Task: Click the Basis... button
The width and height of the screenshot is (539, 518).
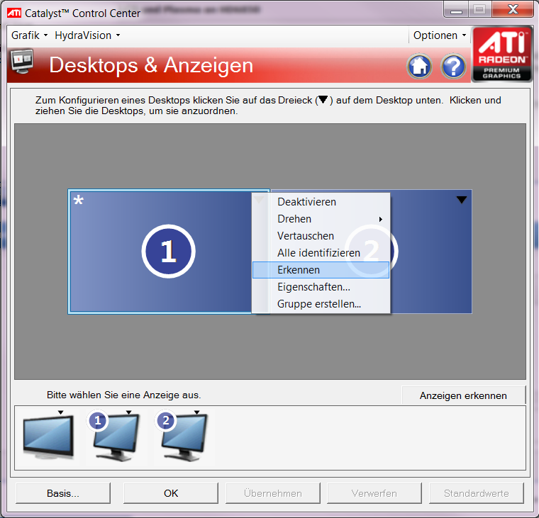Action: coord(63,493)
